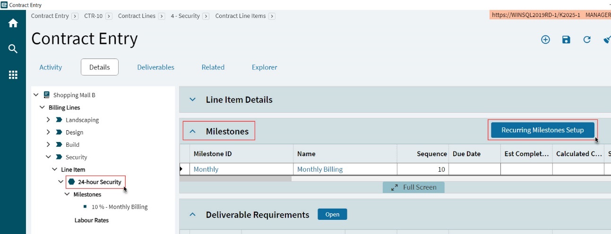
Task: Open the arrow after Contract Entry breadcrumb
Action: click(x=75, y=16)
